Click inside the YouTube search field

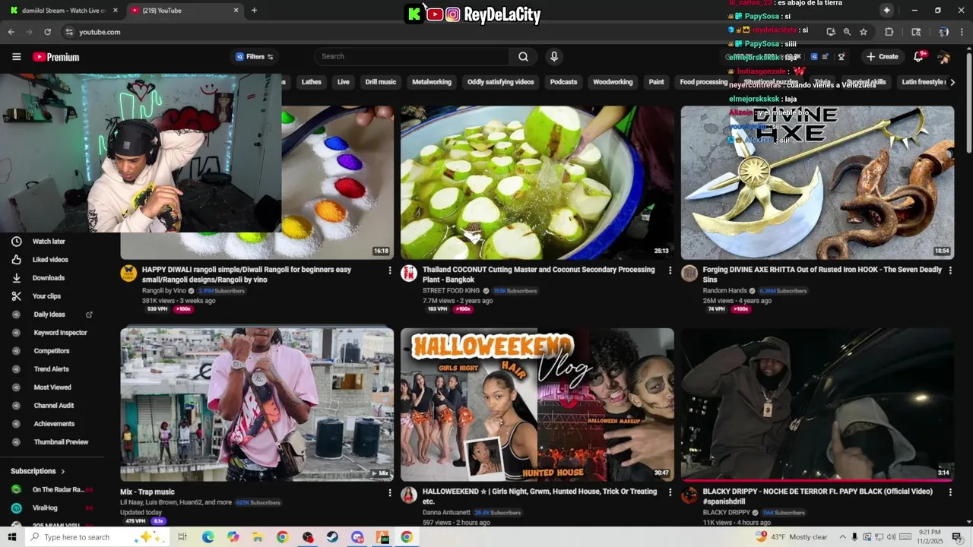coord(412,56)
